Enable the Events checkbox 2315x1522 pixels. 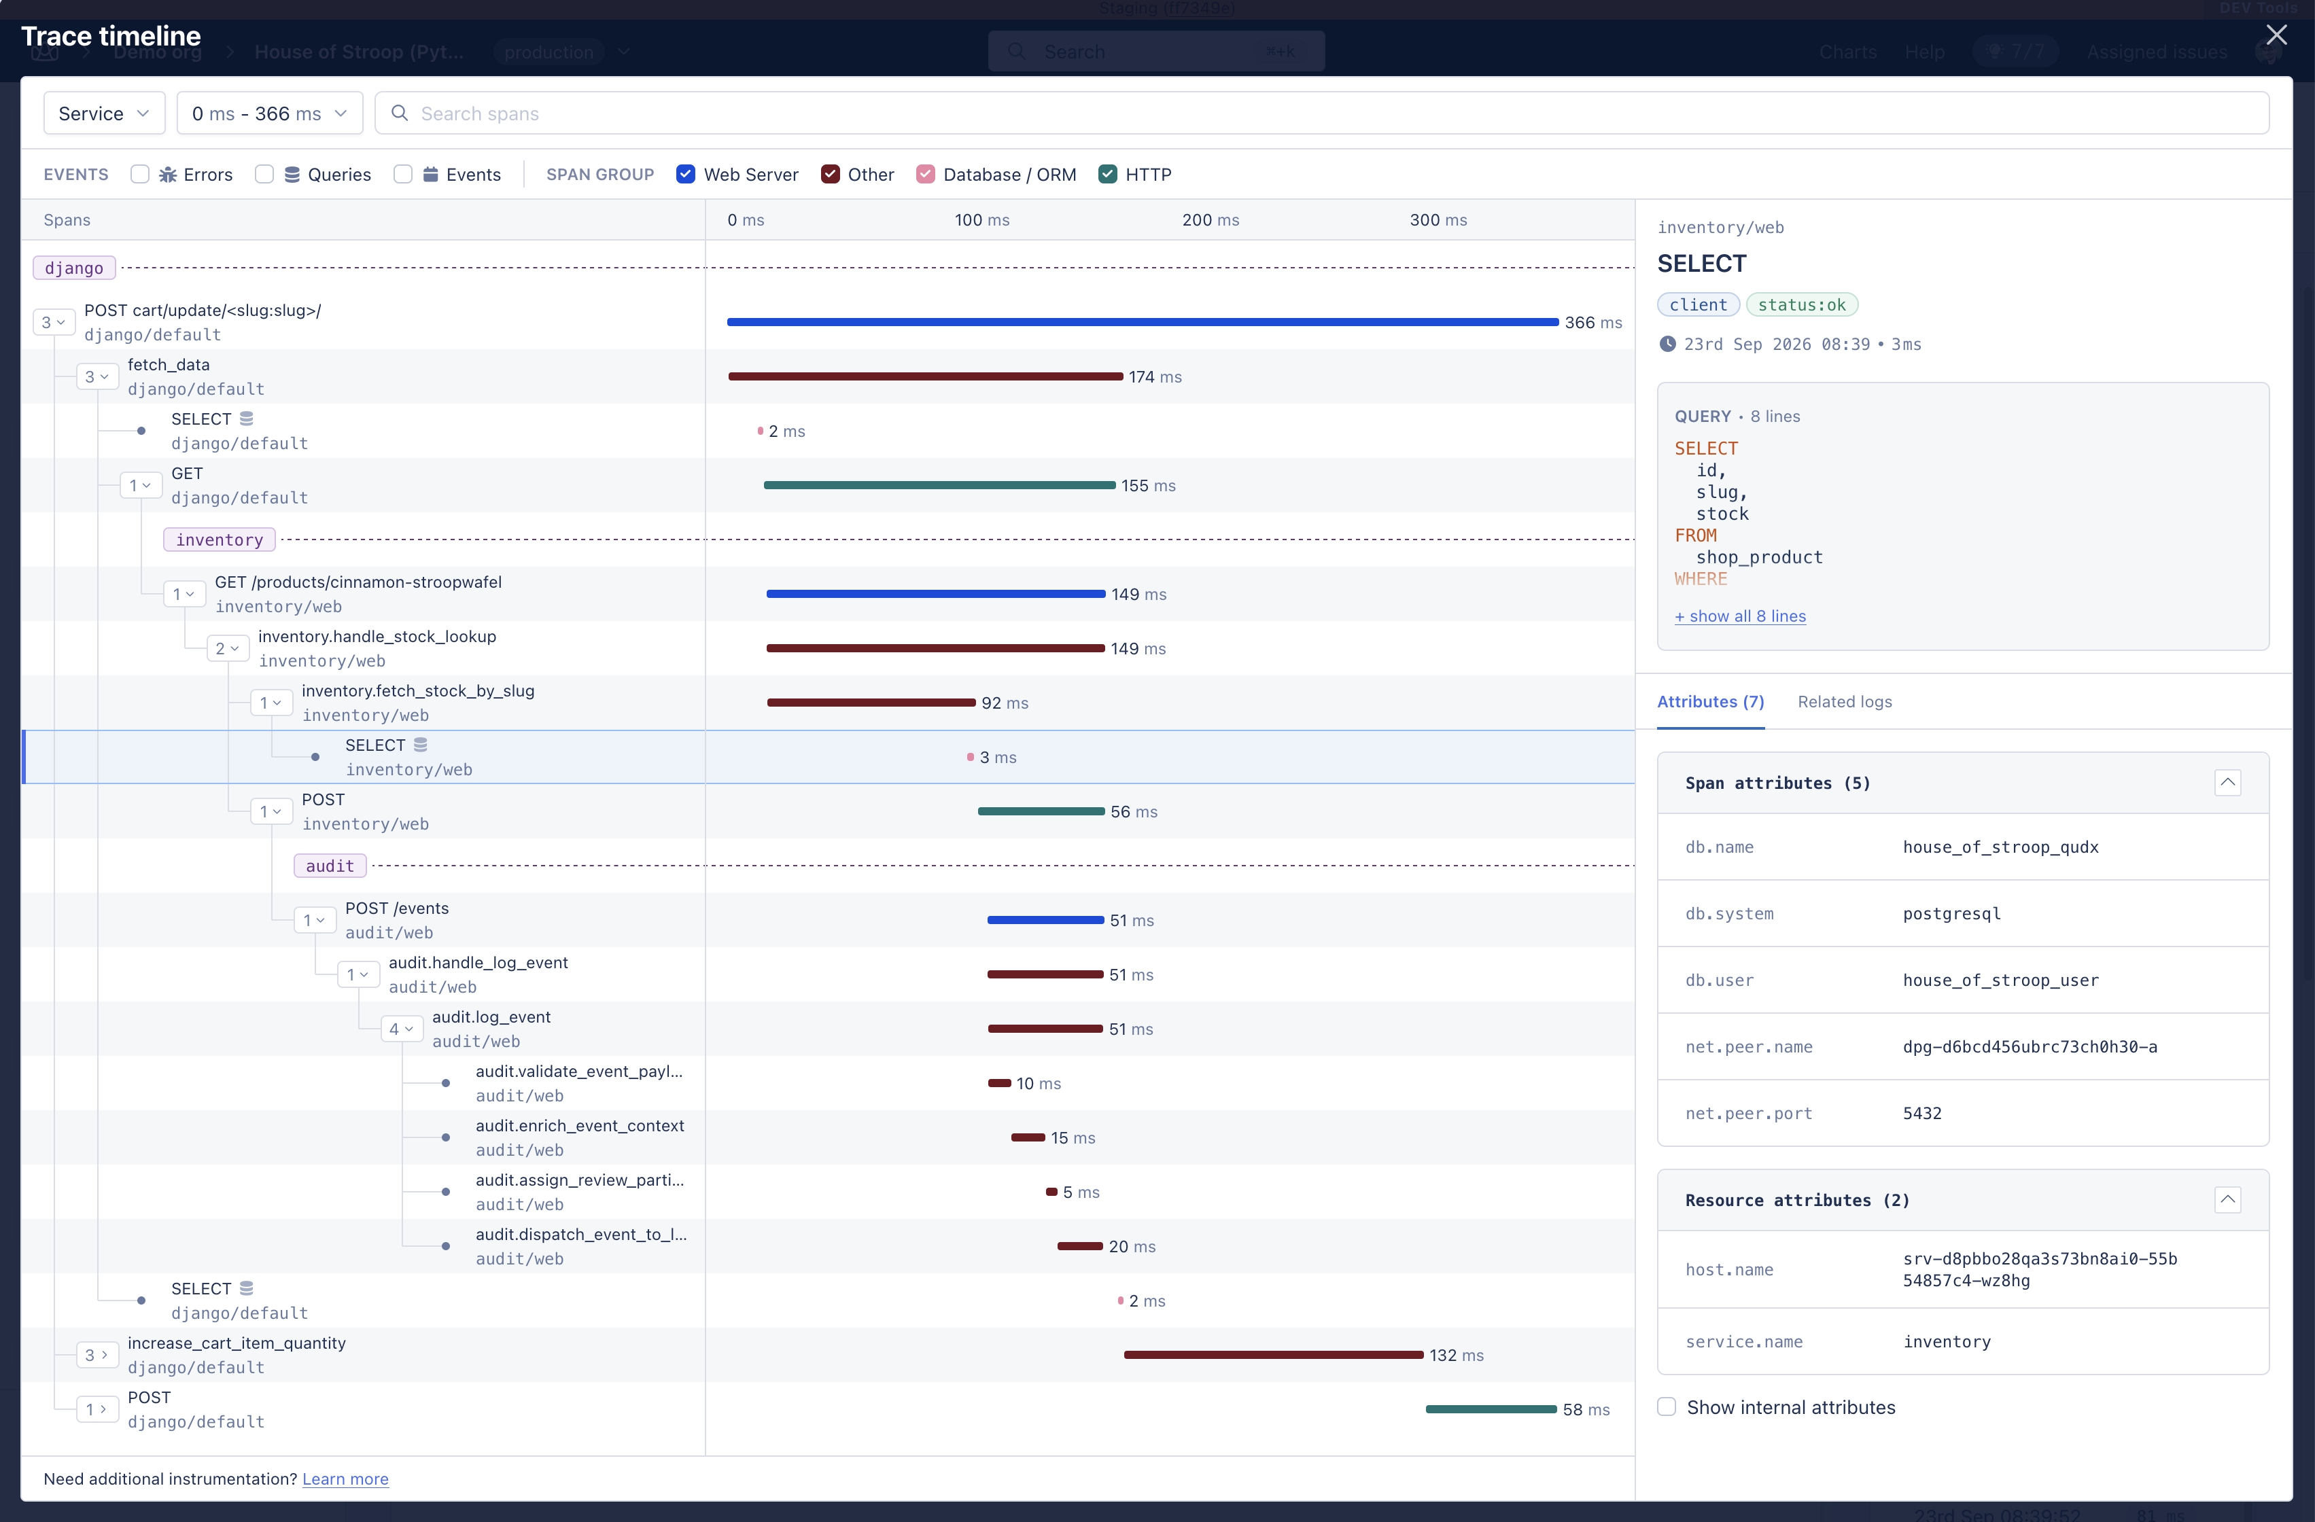[402, 174]
